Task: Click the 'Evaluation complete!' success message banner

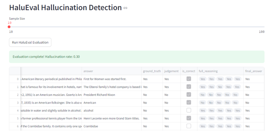Action: pyautogui.click(x=137, y=57)
